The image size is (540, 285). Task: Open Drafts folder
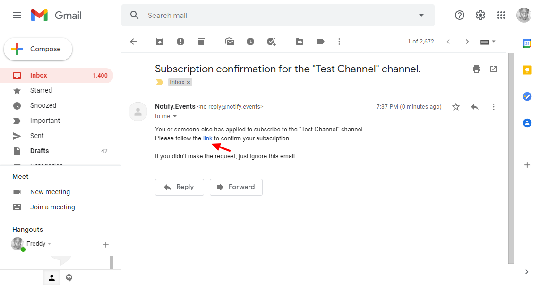click(57, 151)
